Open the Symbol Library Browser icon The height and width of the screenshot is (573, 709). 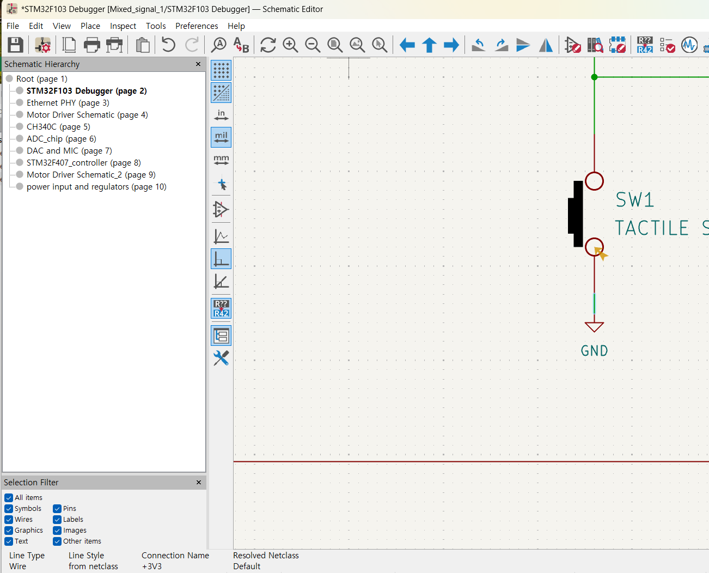[x=595, y=45]
